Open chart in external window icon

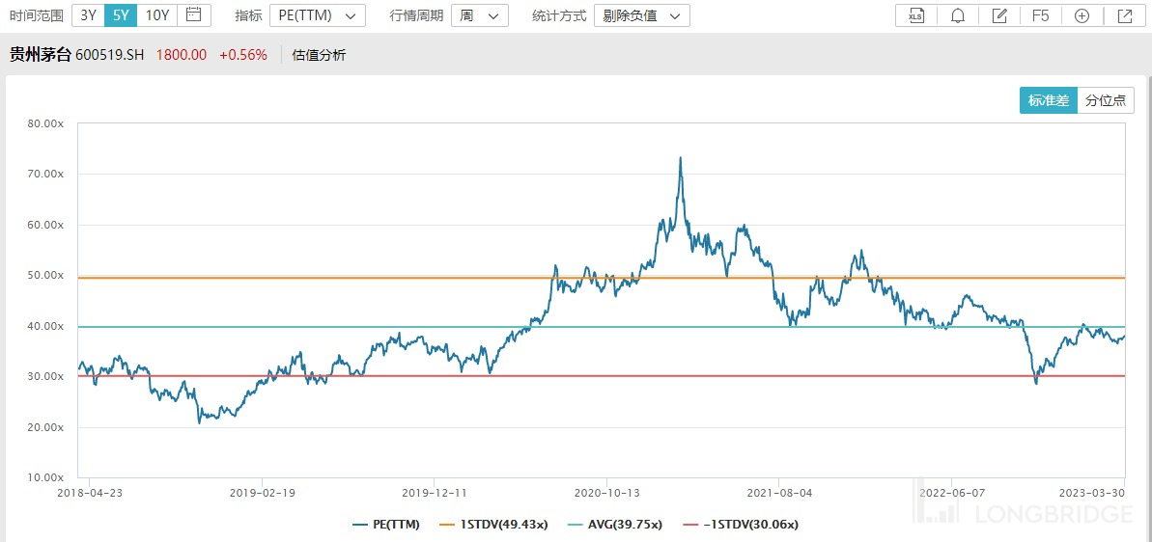tap(1124, 15)
